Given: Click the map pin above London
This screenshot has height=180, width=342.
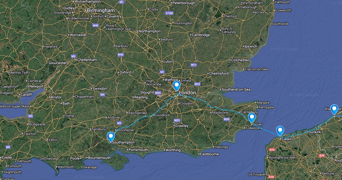Looking at the screenshot, I should [x=177, y=86].
